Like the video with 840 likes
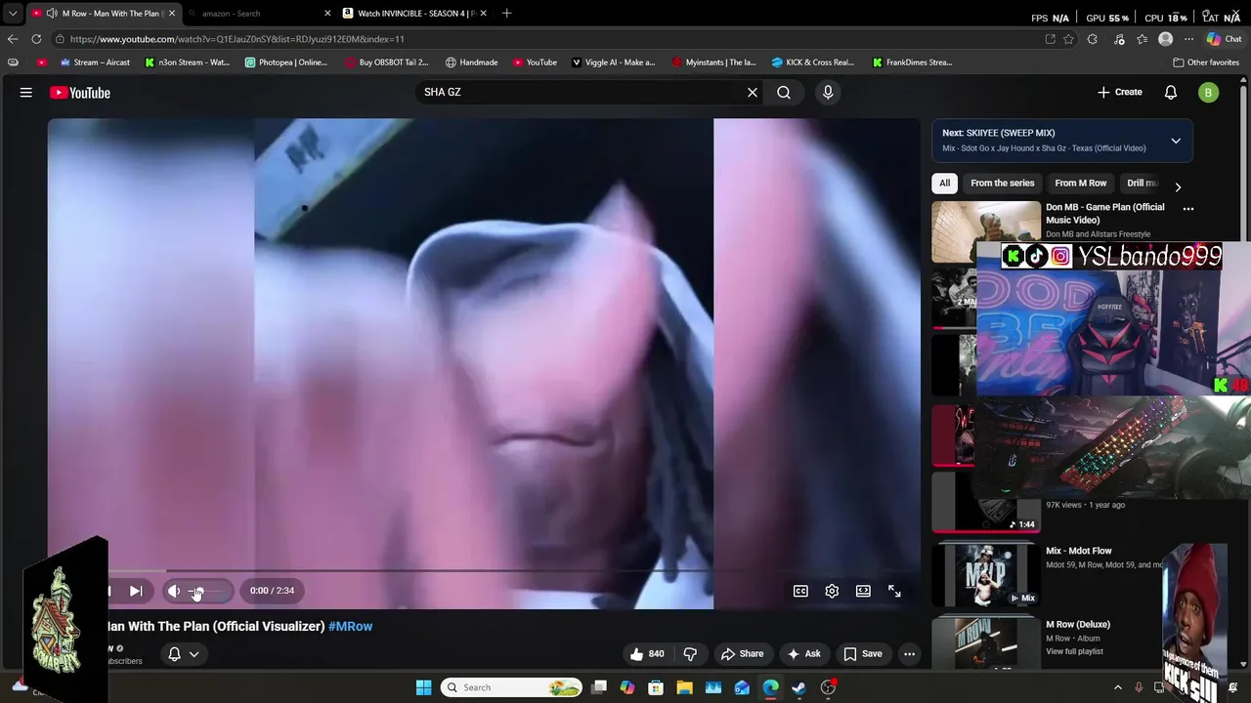The image size is (1251, 703). pyautogui.click(x=646, y=654)
